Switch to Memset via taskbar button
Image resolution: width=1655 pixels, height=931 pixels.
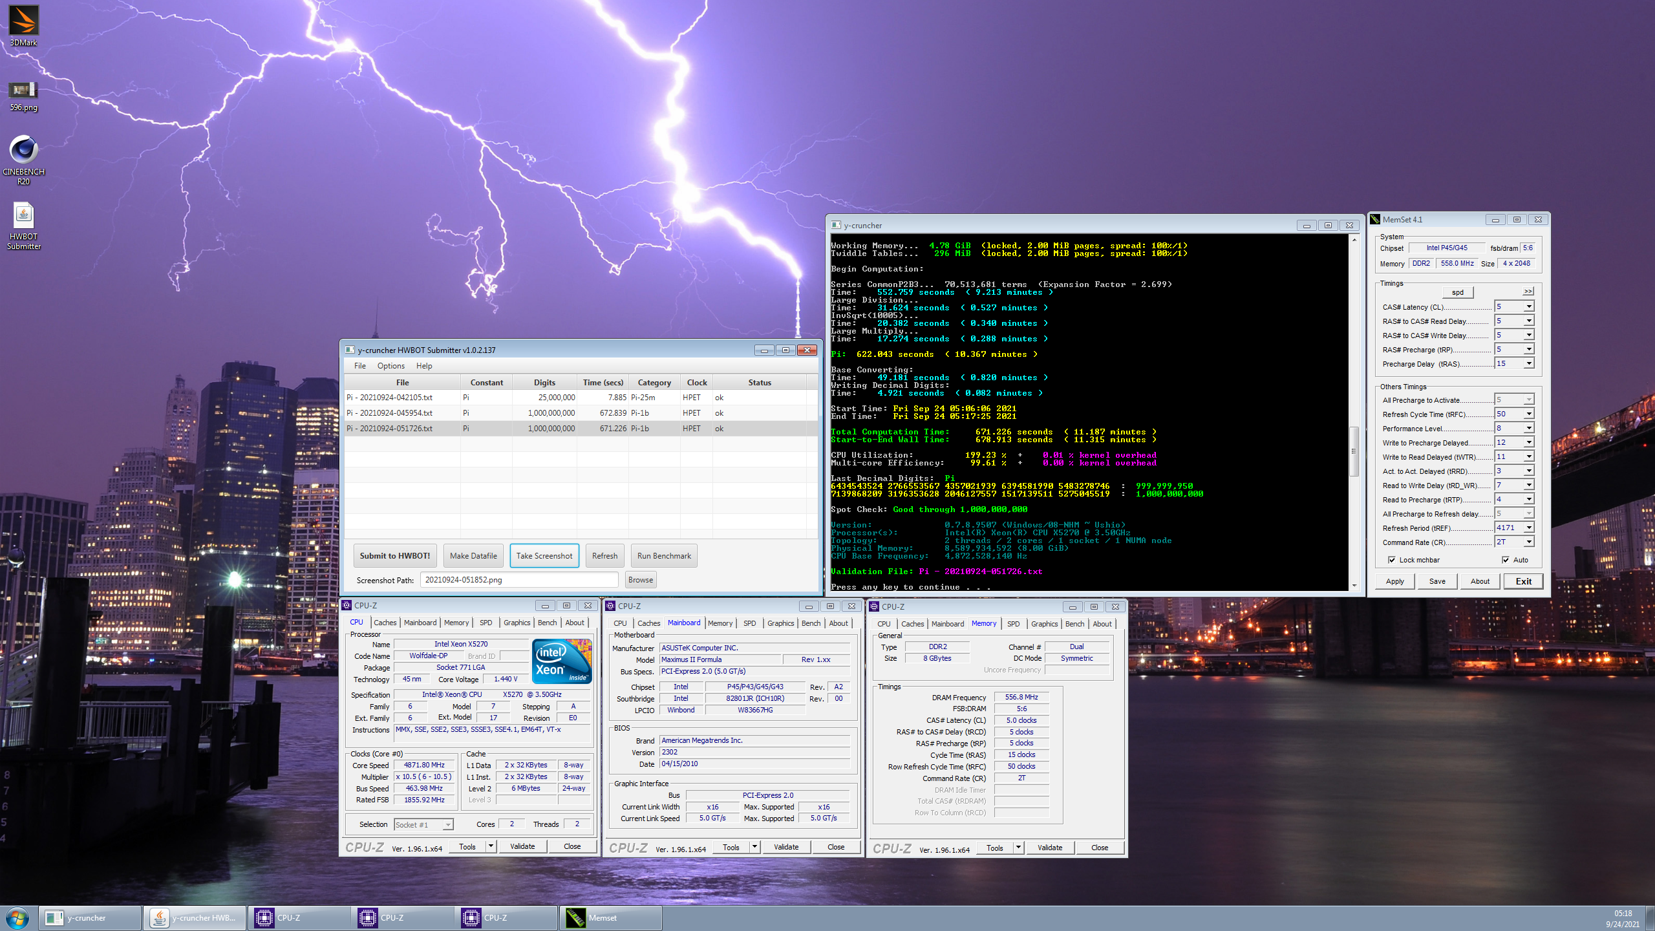pos(611,918)
